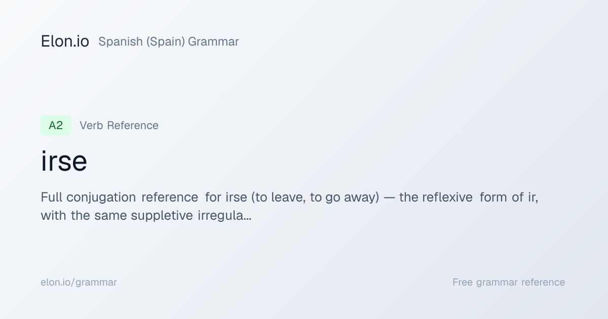Image resolution: width=608 pixels, height=319 pixels.
Task: Select the Verb Reference category label
Action: tap(119, 126)
